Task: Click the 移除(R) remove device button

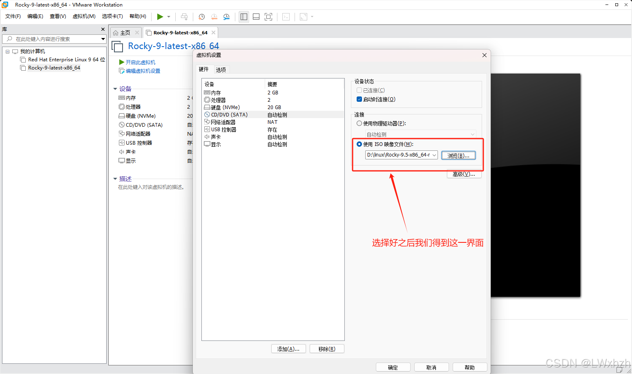Action: pyautogui.click(x=327, y=349)
